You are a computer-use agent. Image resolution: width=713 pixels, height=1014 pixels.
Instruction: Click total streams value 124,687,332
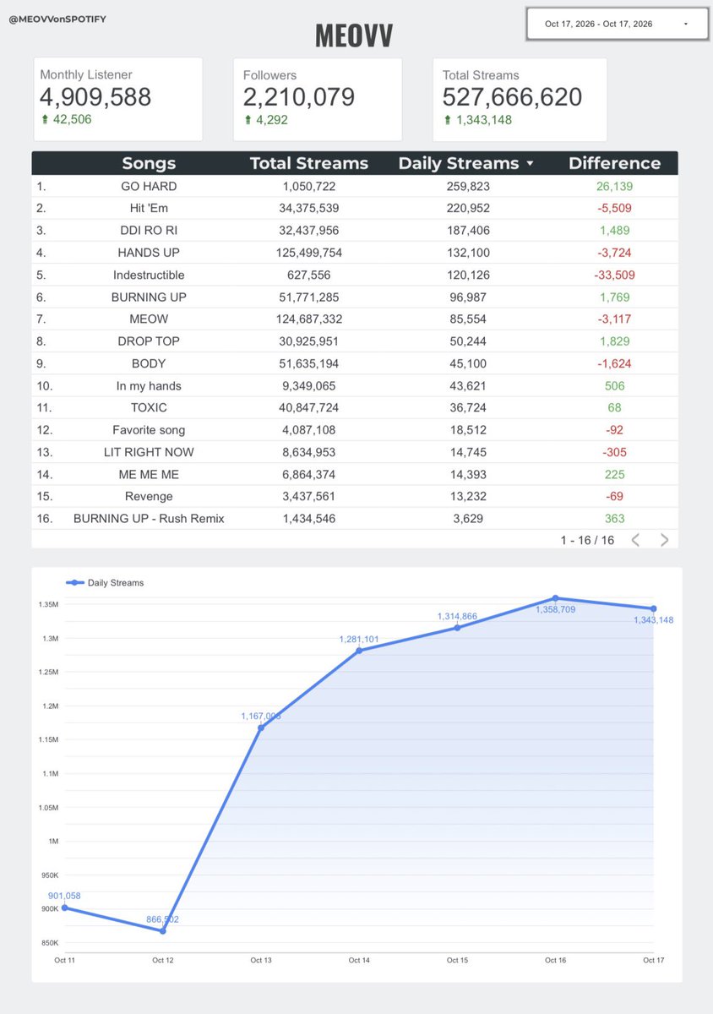coord(308,319)
